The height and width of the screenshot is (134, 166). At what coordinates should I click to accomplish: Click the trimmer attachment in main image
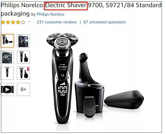coord(89,107)
